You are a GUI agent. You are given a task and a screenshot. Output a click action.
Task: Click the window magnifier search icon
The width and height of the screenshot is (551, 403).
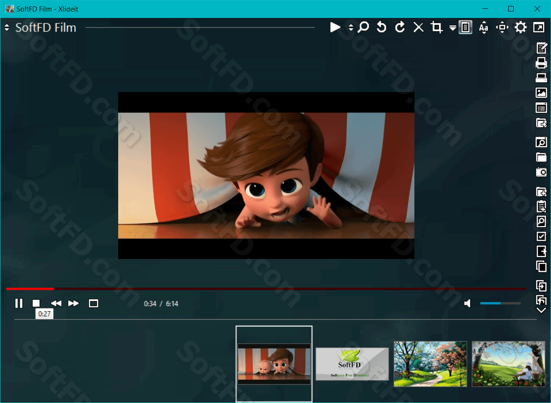[x=541, y=142]
